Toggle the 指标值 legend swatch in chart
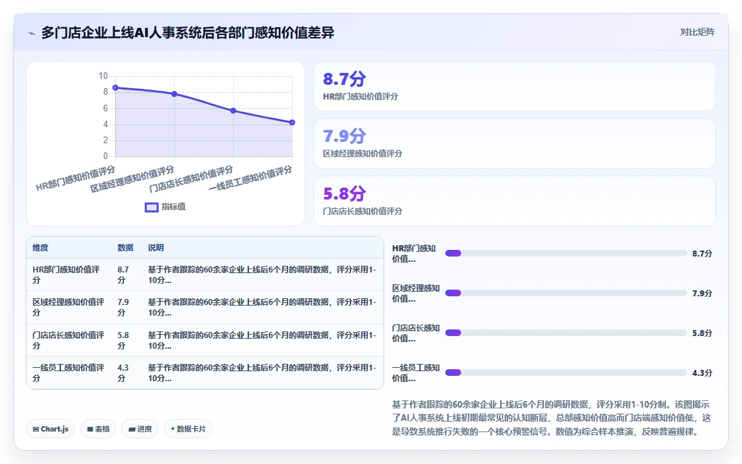The image size is (742, 464). point(152,207)
